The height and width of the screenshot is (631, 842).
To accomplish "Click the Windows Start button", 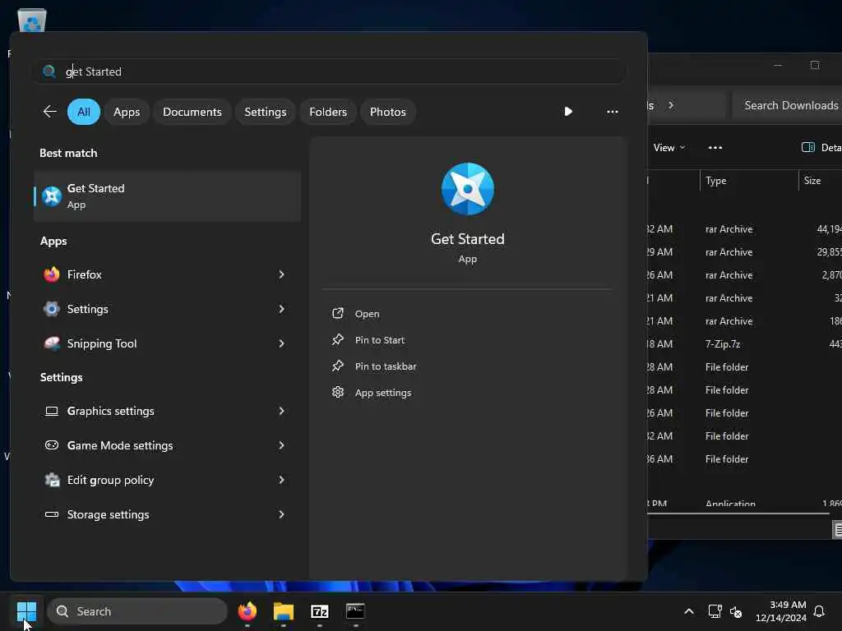I will click(x=26, y=611).
